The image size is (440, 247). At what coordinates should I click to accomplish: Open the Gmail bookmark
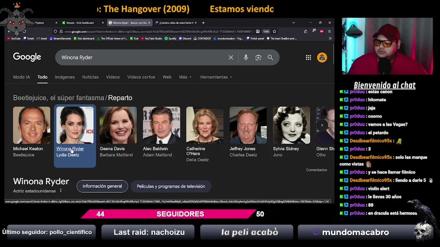click(42, 38)
